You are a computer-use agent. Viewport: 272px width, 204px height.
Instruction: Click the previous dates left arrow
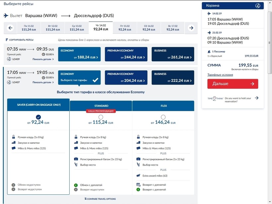pyautogui.click(x=10, y=28)
